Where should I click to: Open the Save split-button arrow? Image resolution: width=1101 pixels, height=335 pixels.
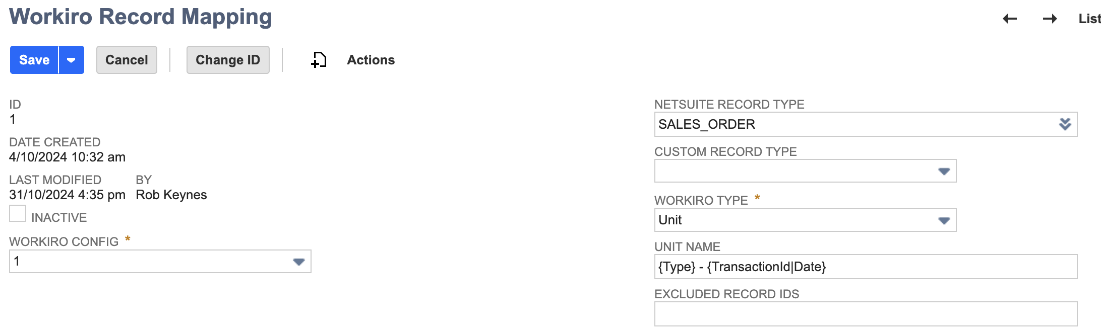point(71,60)
